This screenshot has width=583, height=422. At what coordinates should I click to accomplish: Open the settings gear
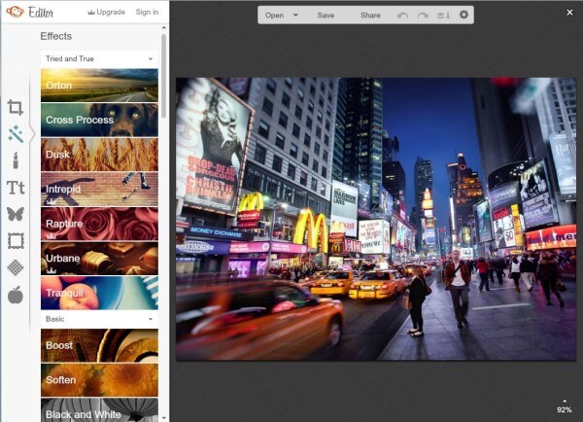463,15
